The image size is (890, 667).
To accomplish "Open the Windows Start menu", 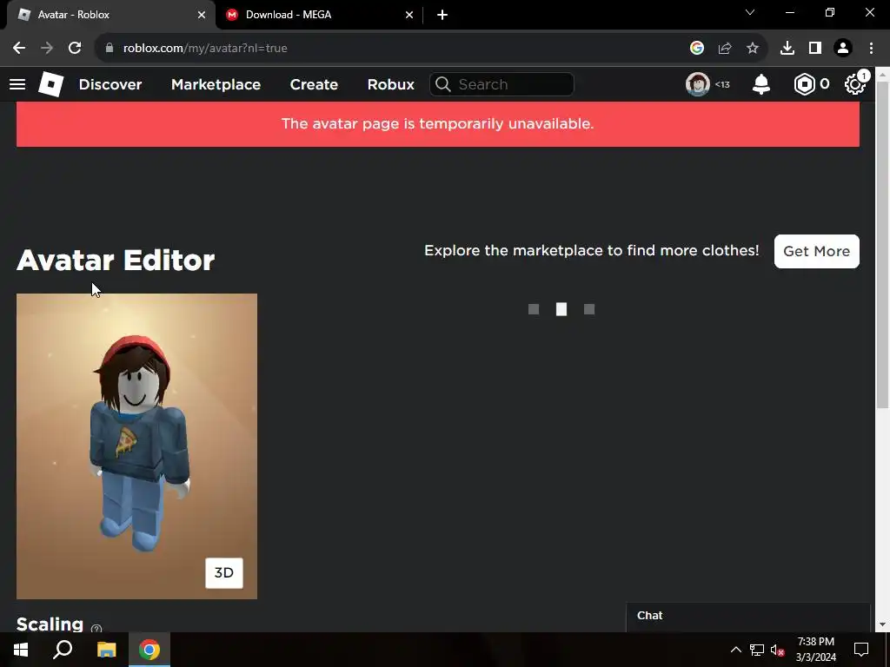I will pos(21,650).
